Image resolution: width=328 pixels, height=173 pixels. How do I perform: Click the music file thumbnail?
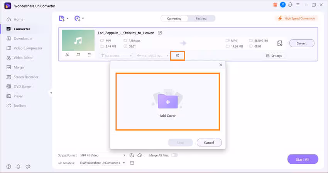point(78,40)
